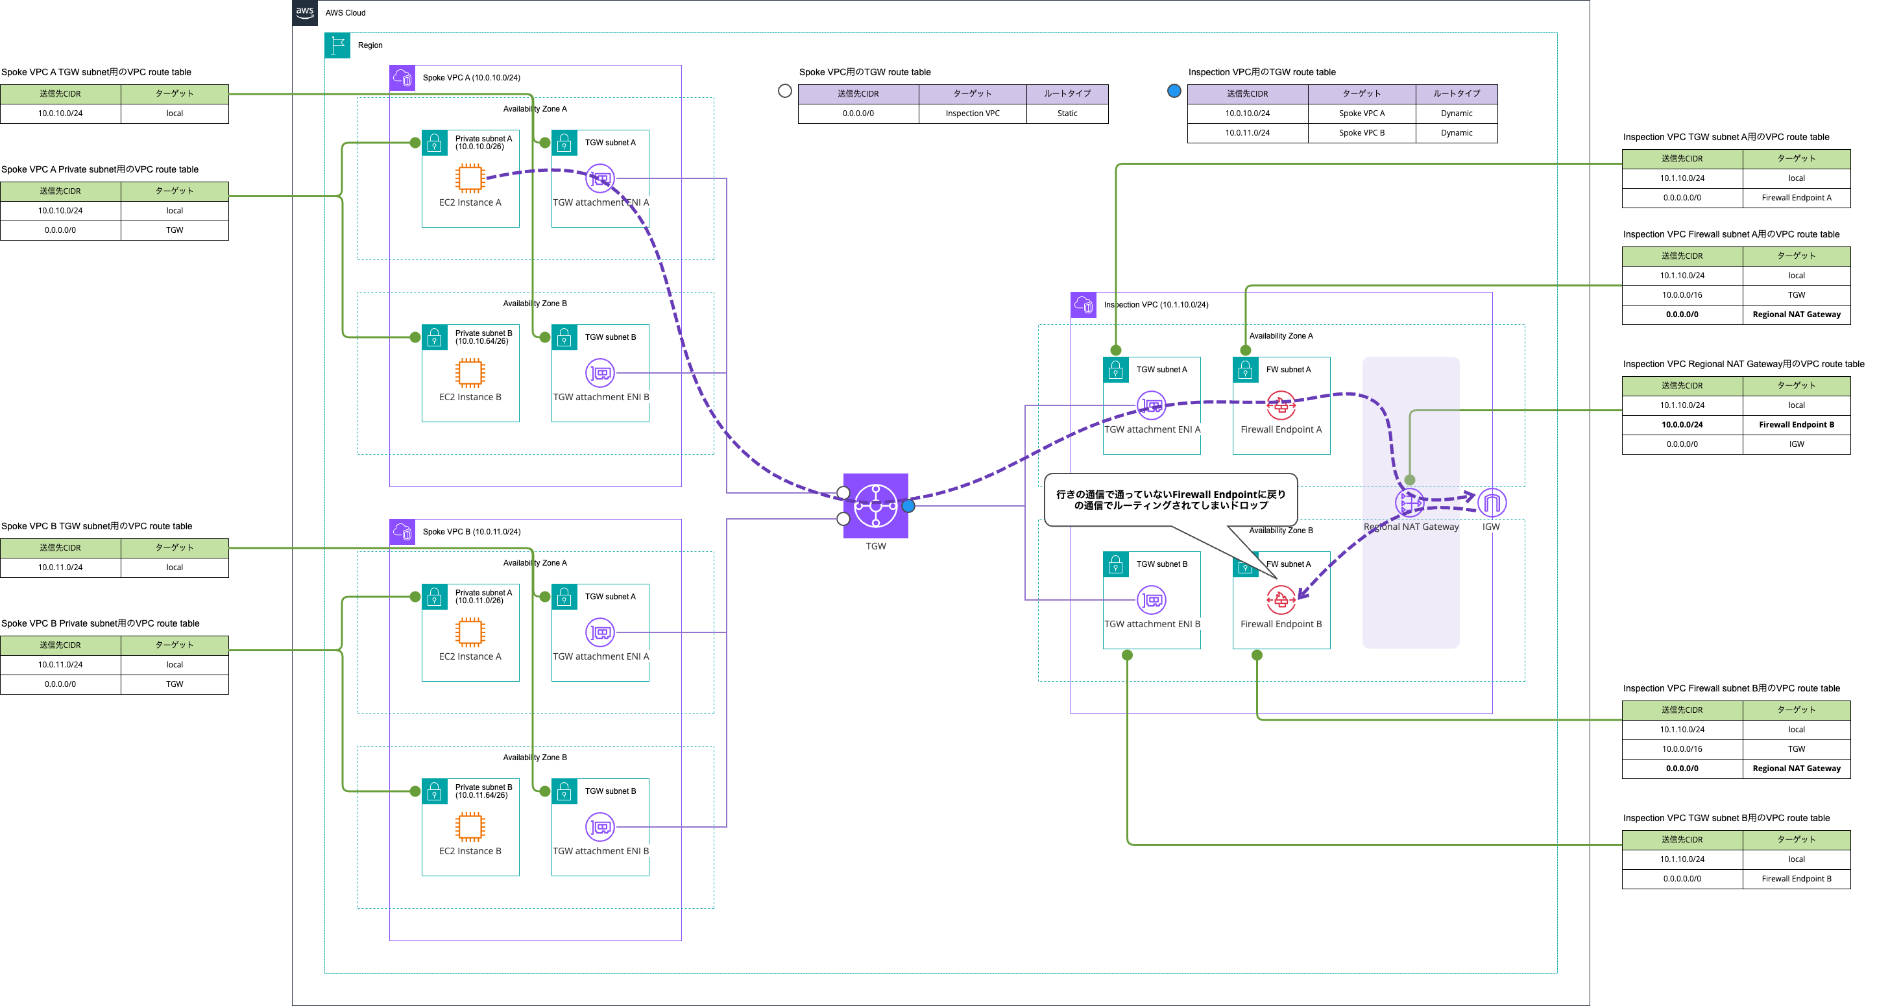Click 'TGW' target in Firewall subnet B route table

[x=1796, y=749]
